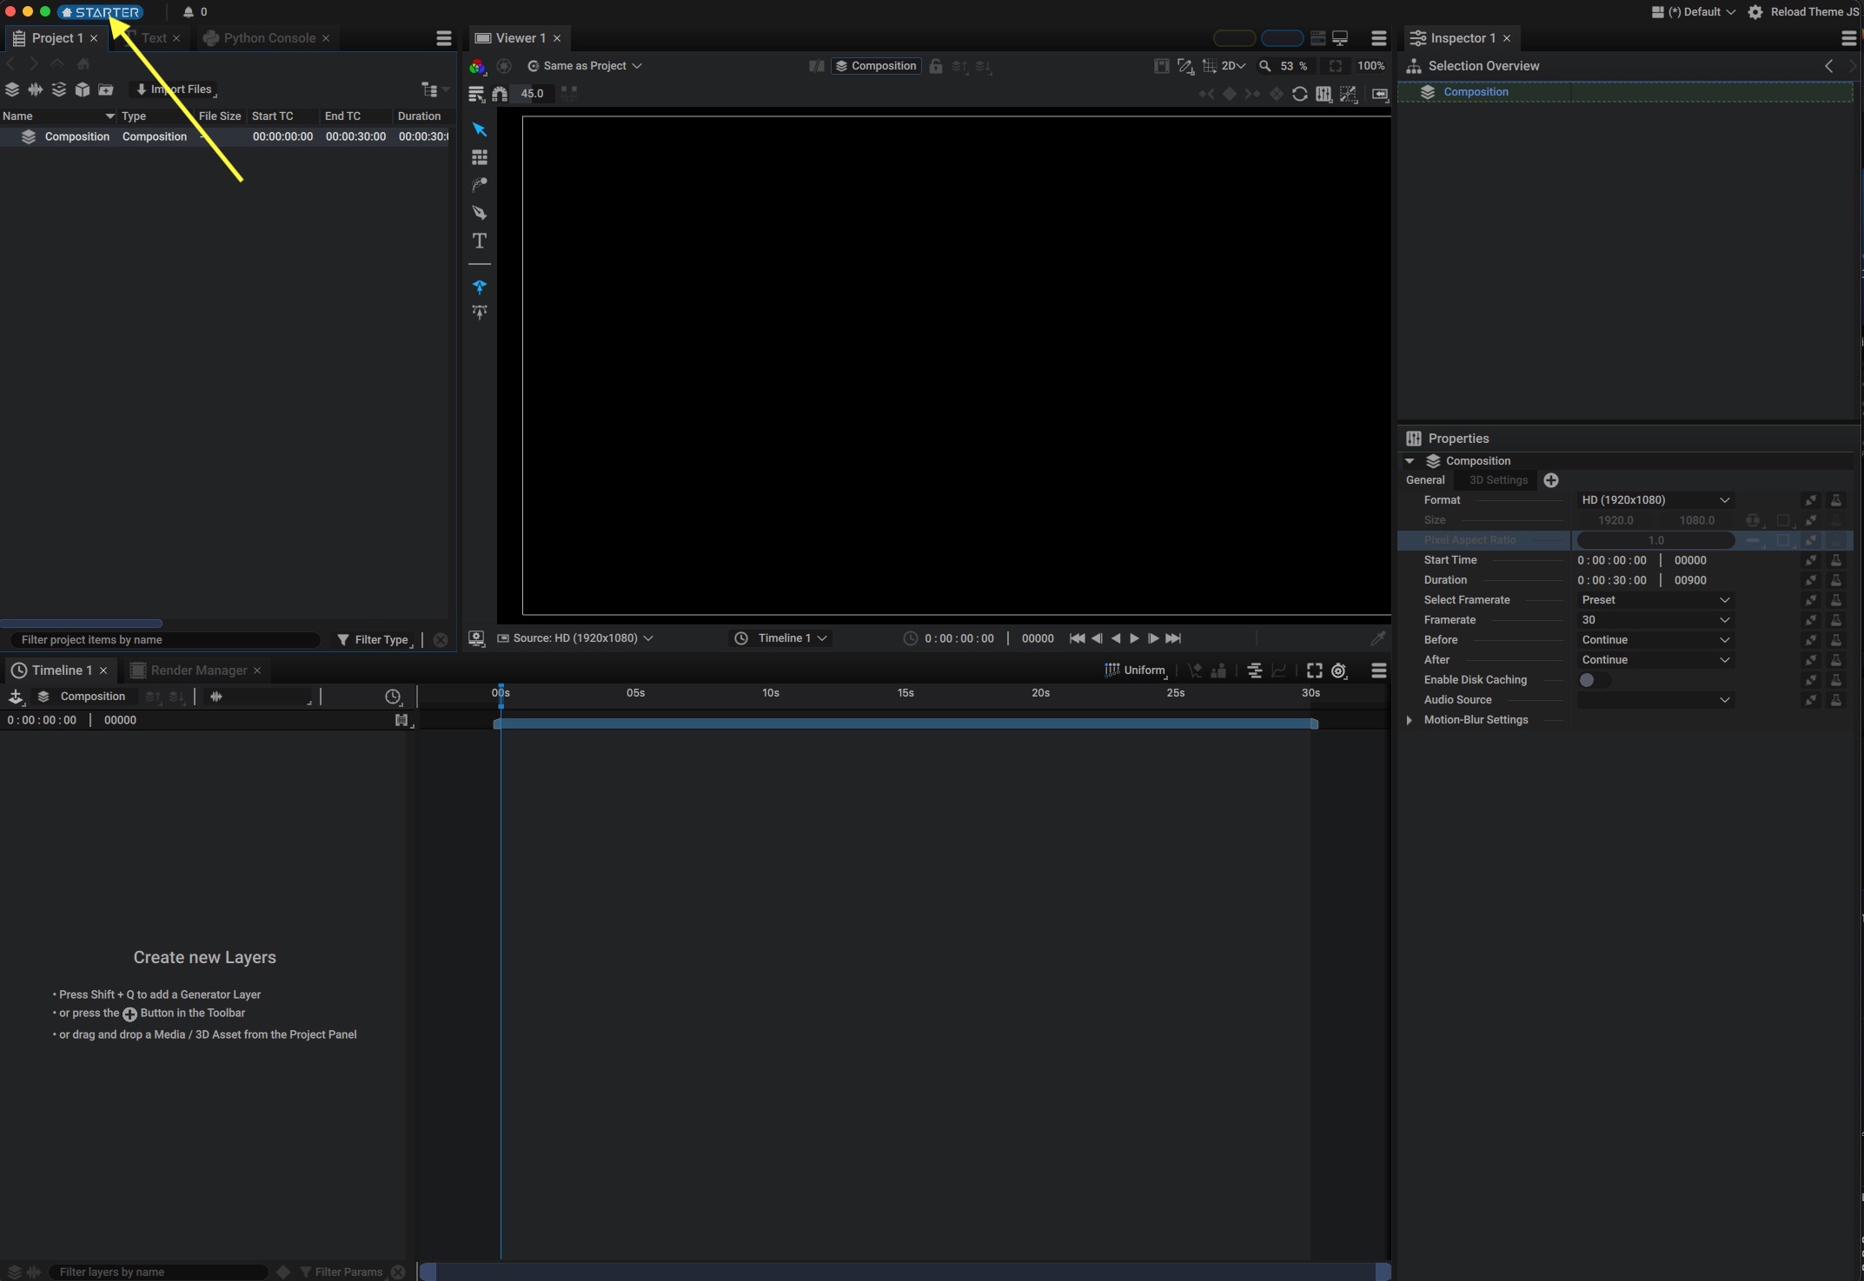1864x1281 pixels.
Task: Toggle Enable Disk Caching switch
Action: (x=1594, y=680)
